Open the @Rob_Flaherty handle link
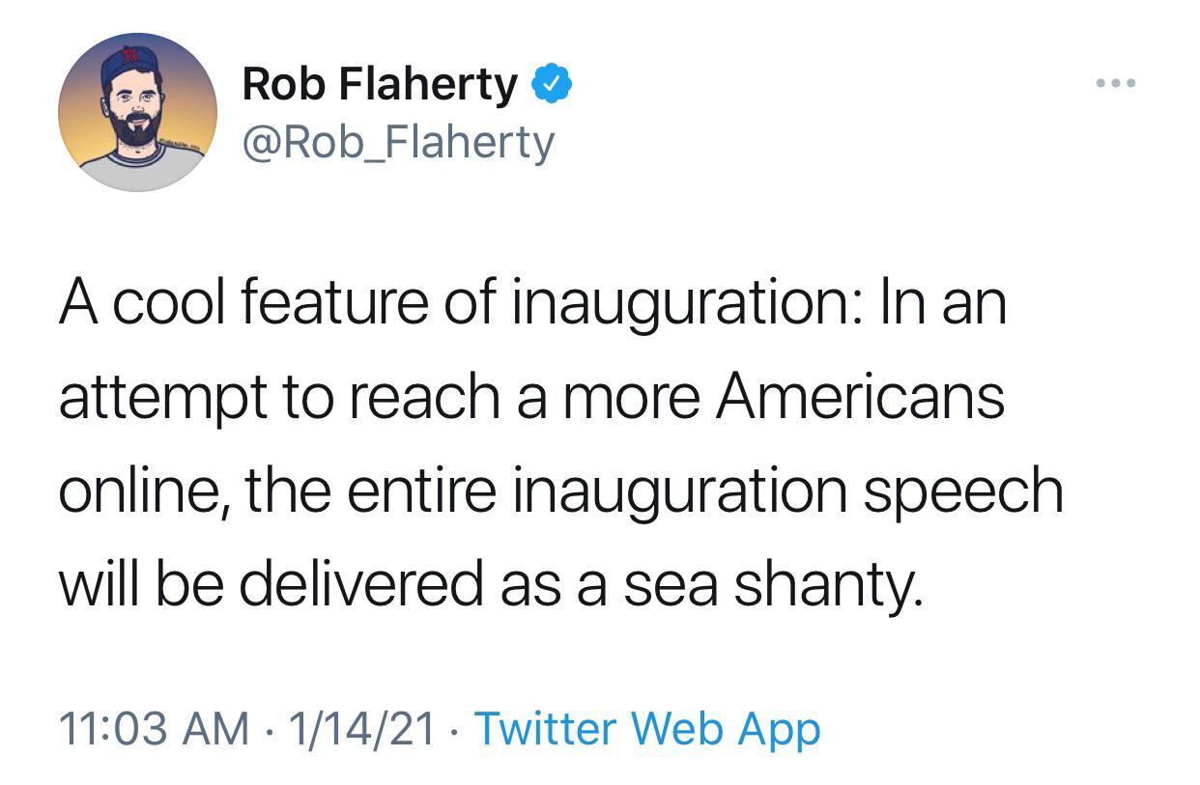 (x=397, y=143)
